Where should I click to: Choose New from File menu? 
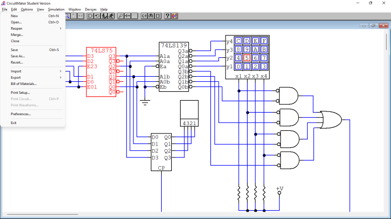click(32, 16)
